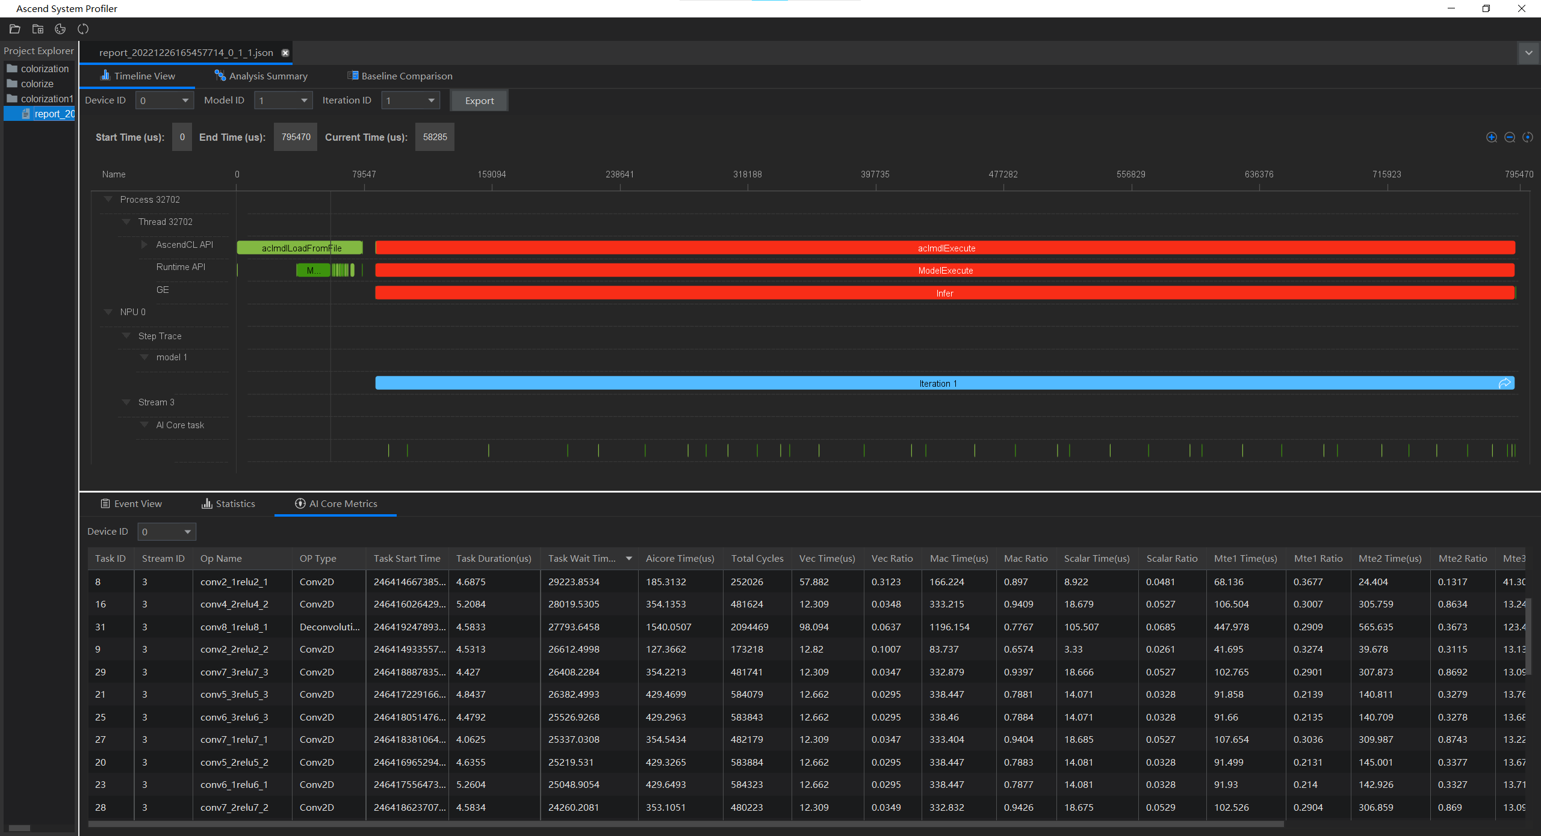The image size is (1541, 836).
Task: Select the red Infer bar
Action: pos(945,293)
